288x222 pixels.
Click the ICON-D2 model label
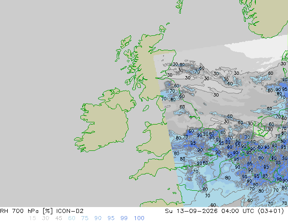pyautogui.click(x=70, y=211)
